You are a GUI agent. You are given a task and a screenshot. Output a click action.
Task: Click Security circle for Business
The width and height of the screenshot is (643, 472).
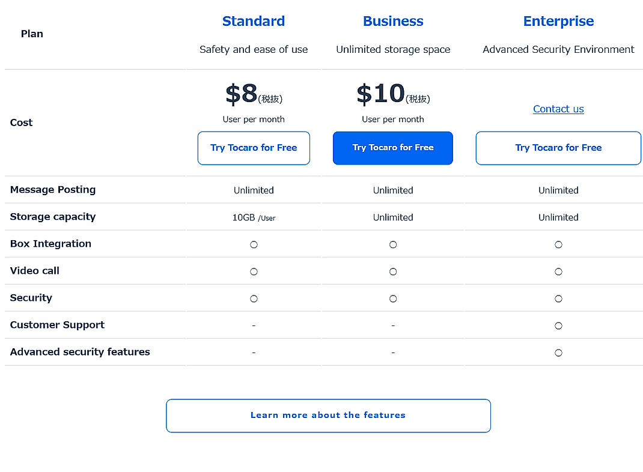point(393,298)
